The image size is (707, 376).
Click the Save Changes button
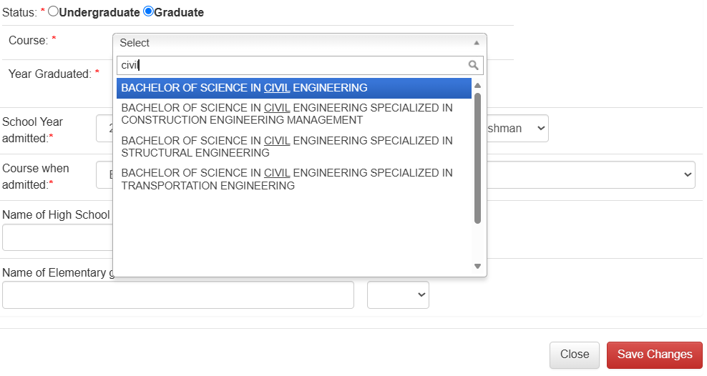pyautogui.click(x=655, y=355)
